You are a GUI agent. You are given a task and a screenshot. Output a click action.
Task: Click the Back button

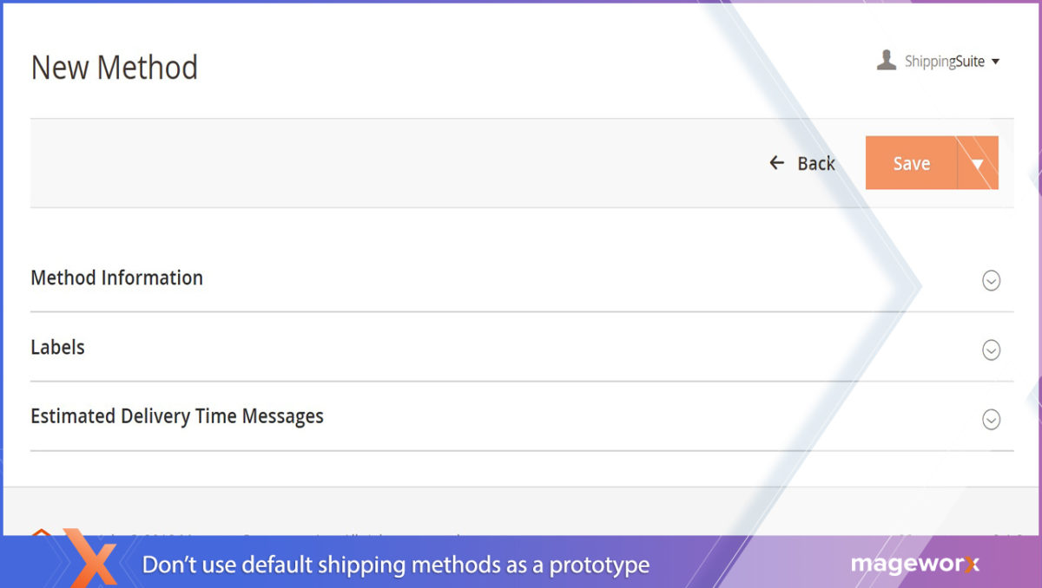pos(814,163)
